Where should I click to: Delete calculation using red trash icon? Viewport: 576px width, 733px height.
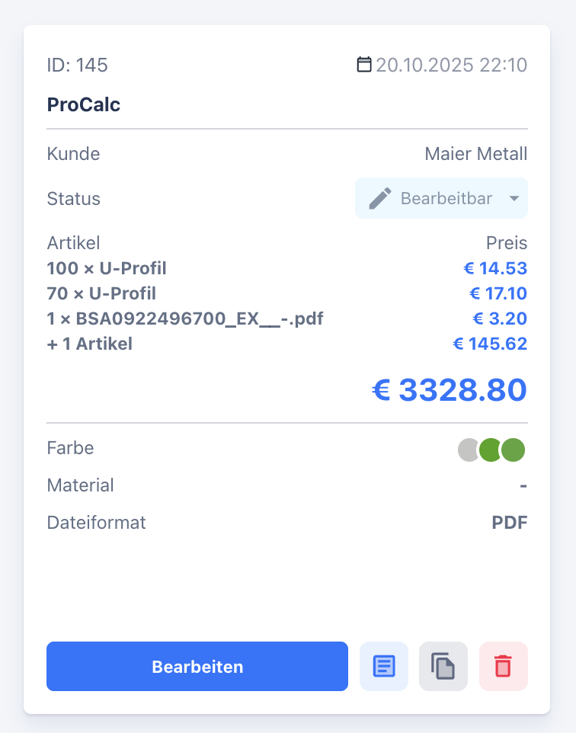point(503,667)
